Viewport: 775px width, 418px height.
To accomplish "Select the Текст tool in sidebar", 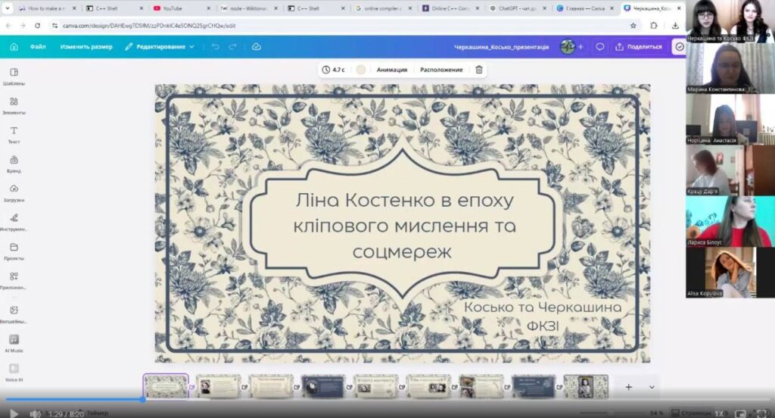I will [14, 135].
